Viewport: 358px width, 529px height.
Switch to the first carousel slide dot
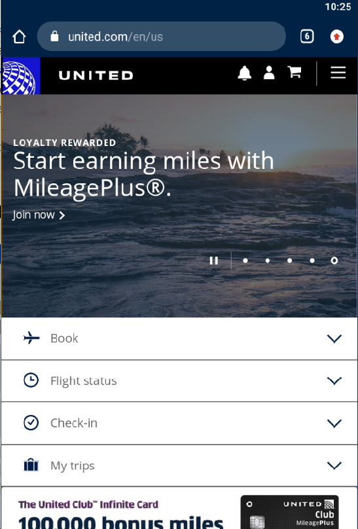click(x=245, y=261)
